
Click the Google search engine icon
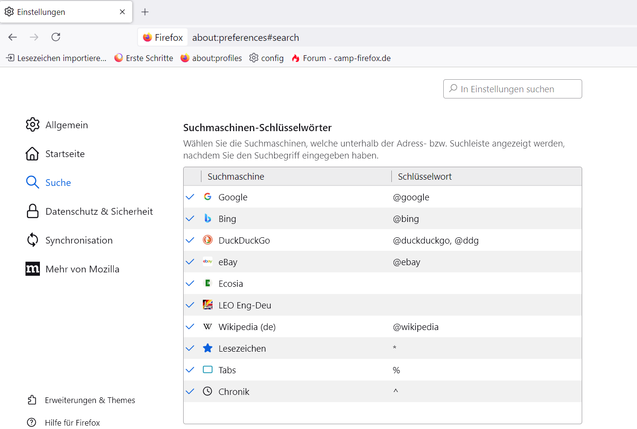point(208,197)
